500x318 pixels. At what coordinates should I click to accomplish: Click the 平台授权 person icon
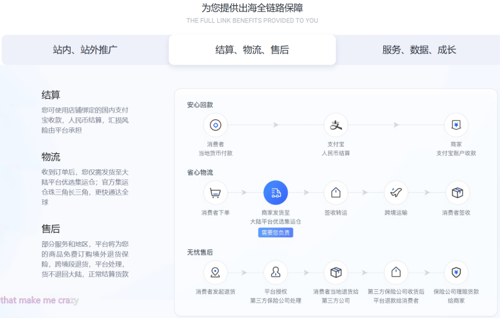point(276,273)
